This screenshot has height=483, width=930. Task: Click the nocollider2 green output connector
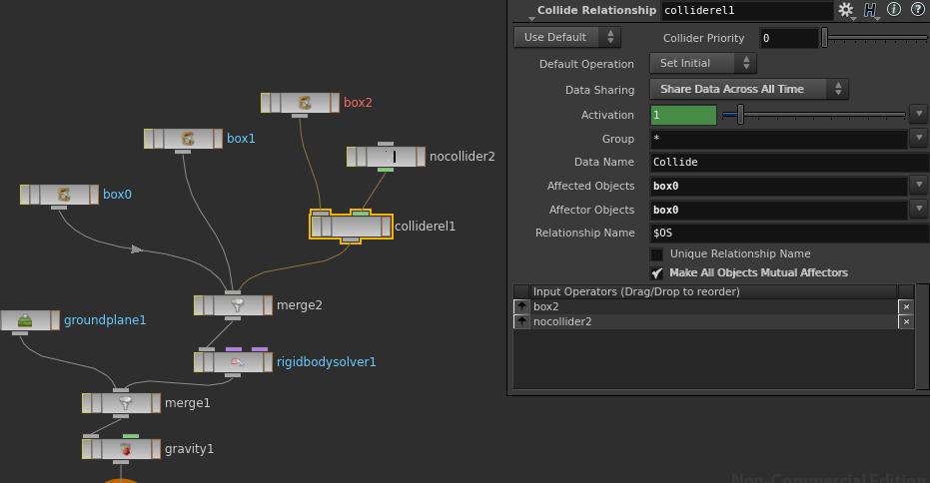(x=386, y=170)
